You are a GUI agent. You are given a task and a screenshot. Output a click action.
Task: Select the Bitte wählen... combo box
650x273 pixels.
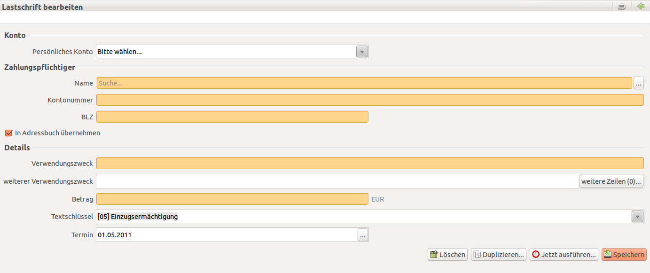(232, 52)
